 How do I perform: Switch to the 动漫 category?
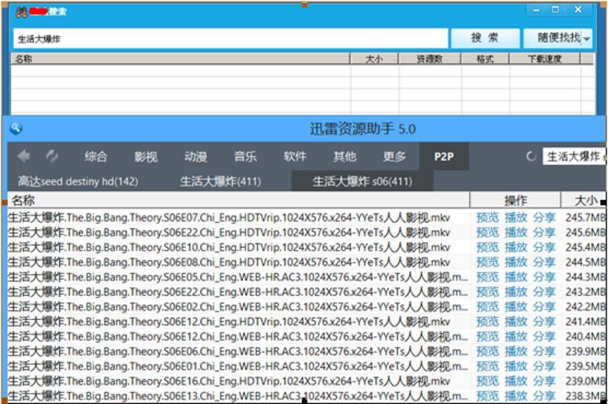(x=196, y=157)
